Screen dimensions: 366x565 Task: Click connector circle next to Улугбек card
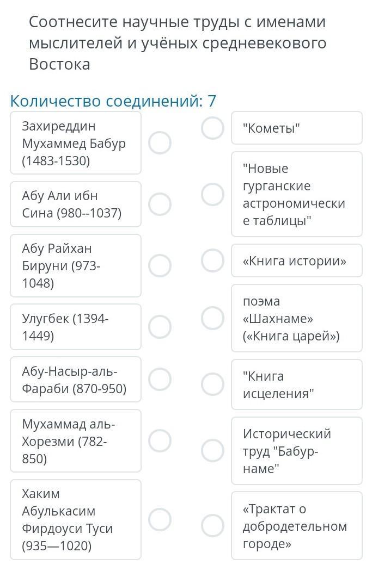click(x=160, y=327)
